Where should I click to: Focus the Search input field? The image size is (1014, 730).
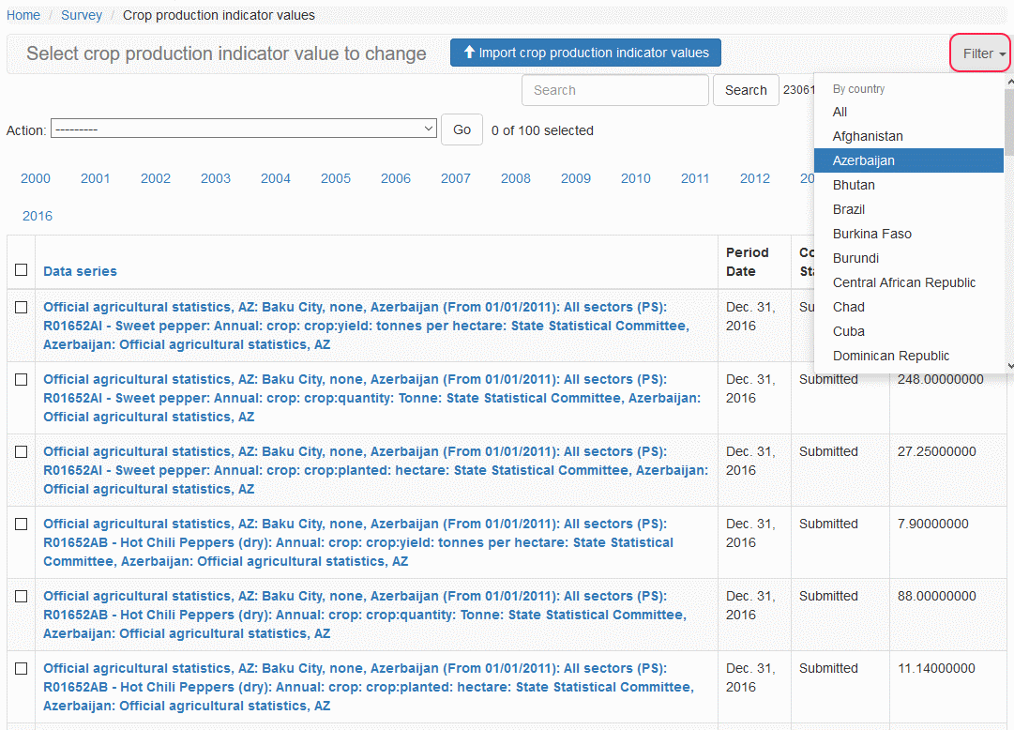[x=614, y=90]
